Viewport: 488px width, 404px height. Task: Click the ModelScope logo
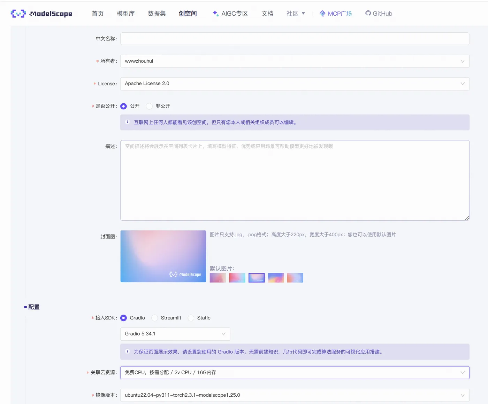41,14
